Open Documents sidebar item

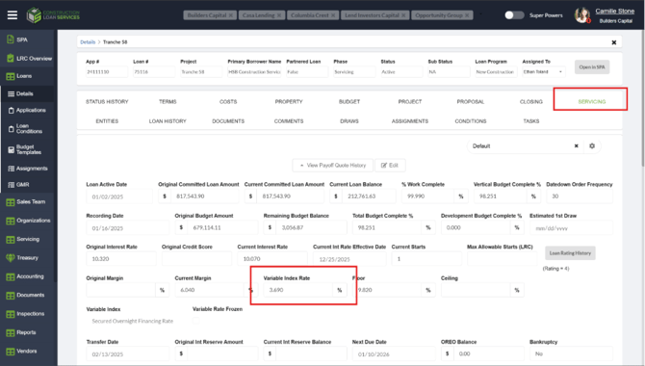(25, 295)
